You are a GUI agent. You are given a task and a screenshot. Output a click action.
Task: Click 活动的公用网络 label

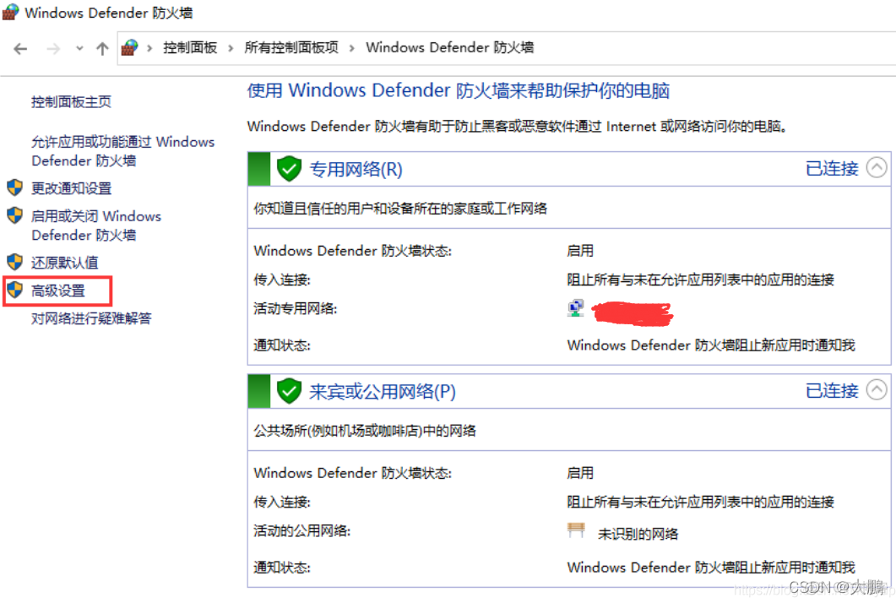click(301, 531)
